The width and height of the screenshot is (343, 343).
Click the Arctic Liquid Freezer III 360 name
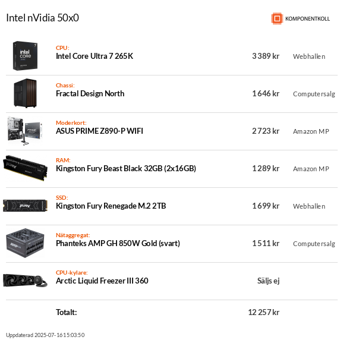tap(102, 281)
